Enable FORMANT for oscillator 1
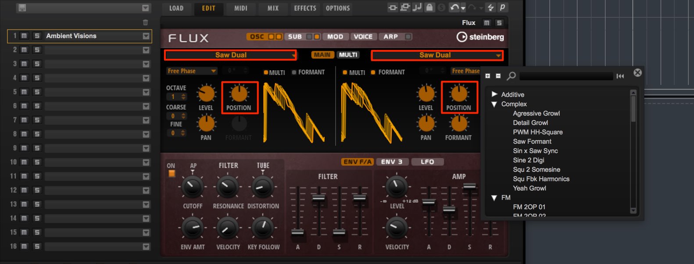This screenshot has height=264, width=694. 294,72
